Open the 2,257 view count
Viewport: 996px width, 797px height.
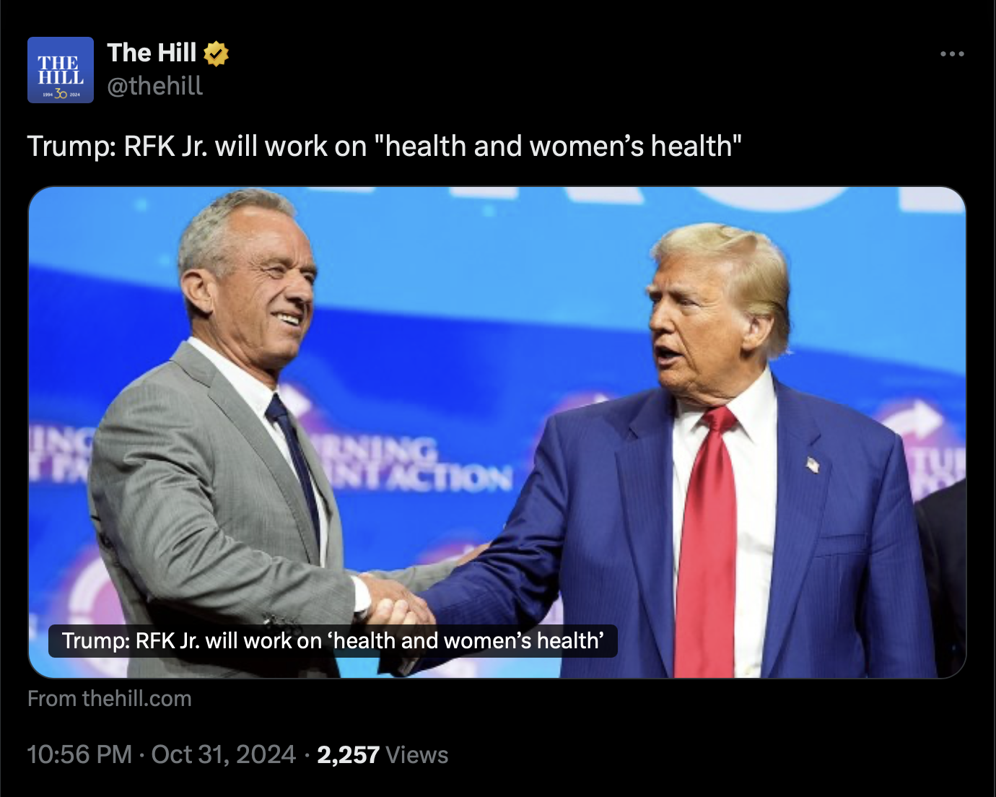pyautogui.click(x=348, y=754)
